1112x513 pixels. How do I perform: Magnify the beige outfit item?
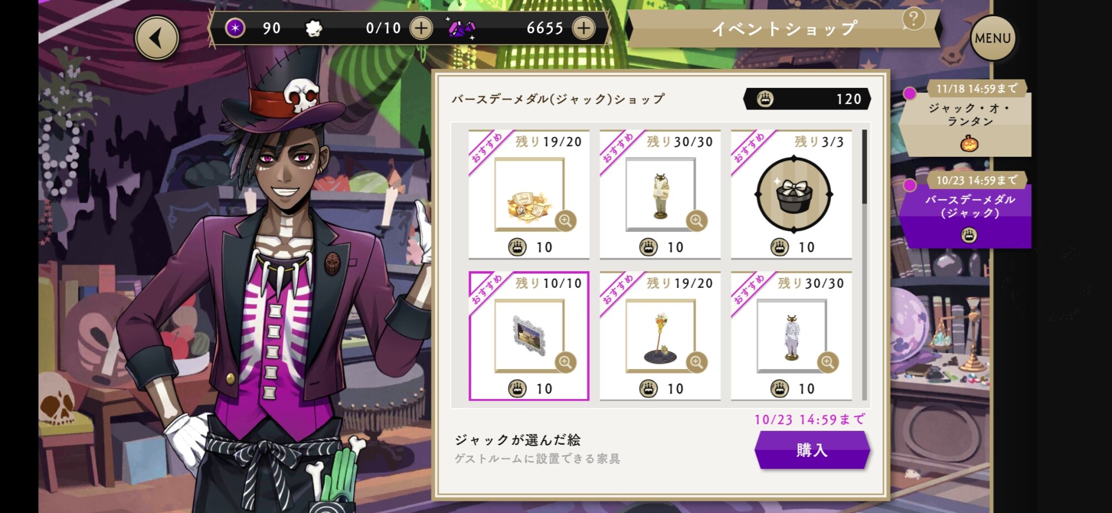696,221
